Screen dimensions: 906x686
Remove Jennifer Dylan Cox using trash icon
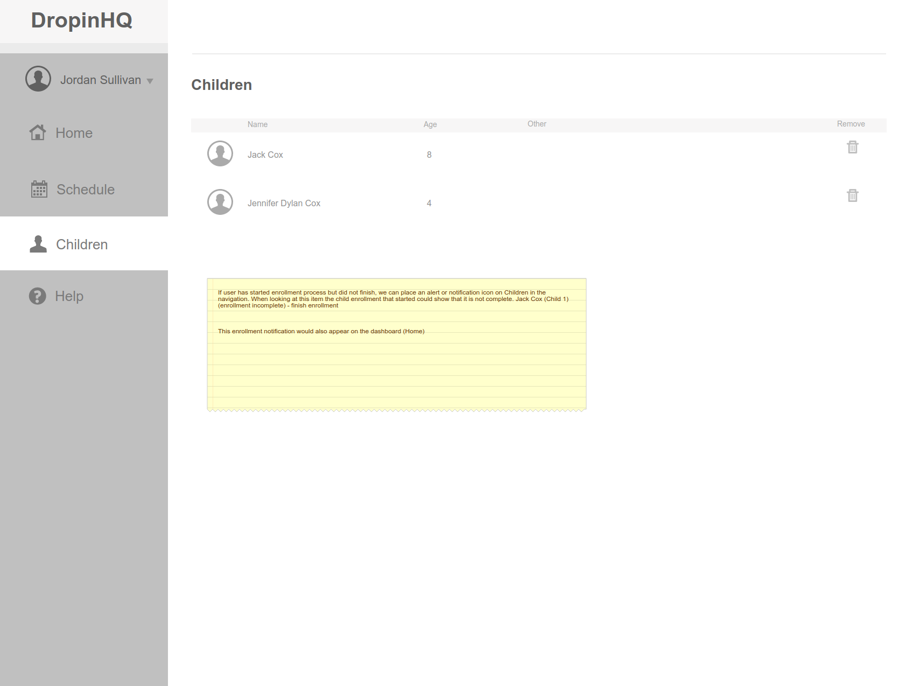point(853,195)
